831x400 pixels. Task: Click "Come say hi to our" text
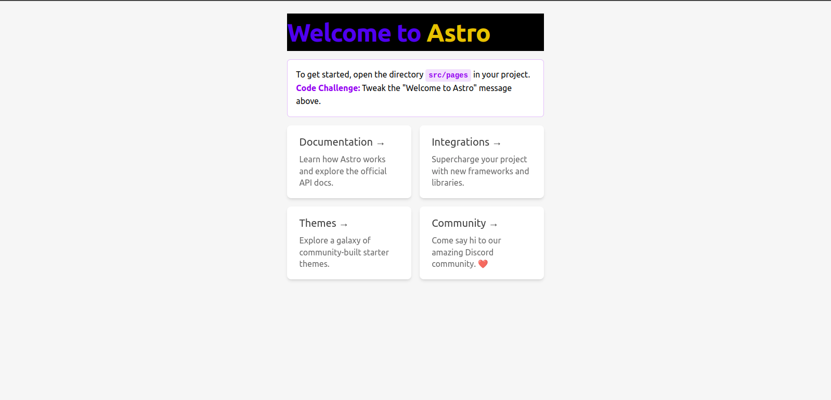click(x=466, y=240)
